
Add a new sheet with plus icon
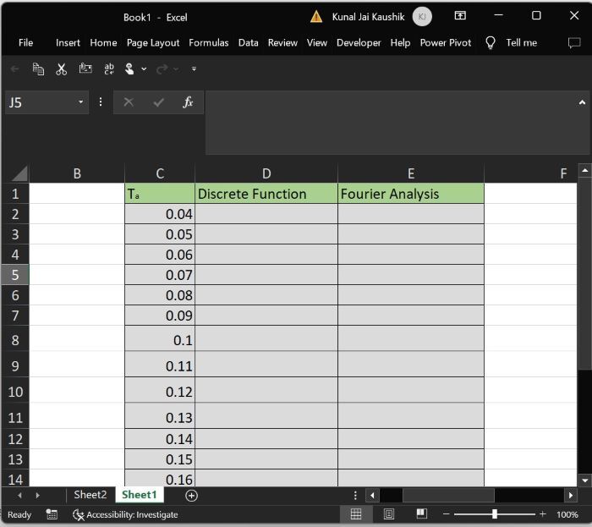pos(191,495)
